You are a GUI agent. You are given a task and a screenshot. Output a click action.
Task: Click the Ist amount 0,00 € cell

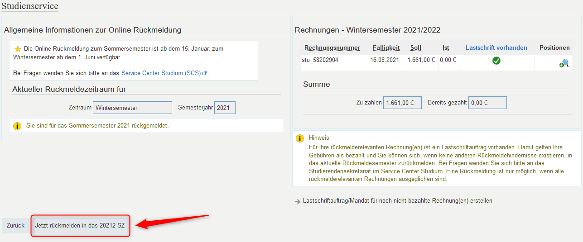(x=448, y=60)
